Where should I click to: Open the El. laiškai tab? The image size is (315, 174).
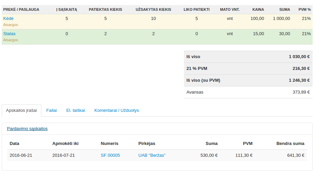(76, 110)
